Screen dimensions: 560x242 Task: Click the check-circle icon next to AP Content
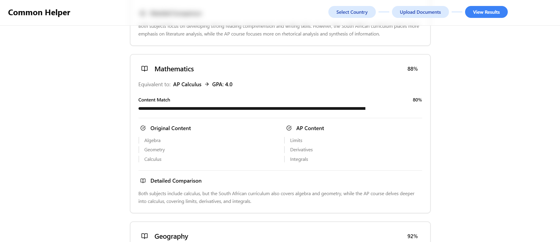289,128
